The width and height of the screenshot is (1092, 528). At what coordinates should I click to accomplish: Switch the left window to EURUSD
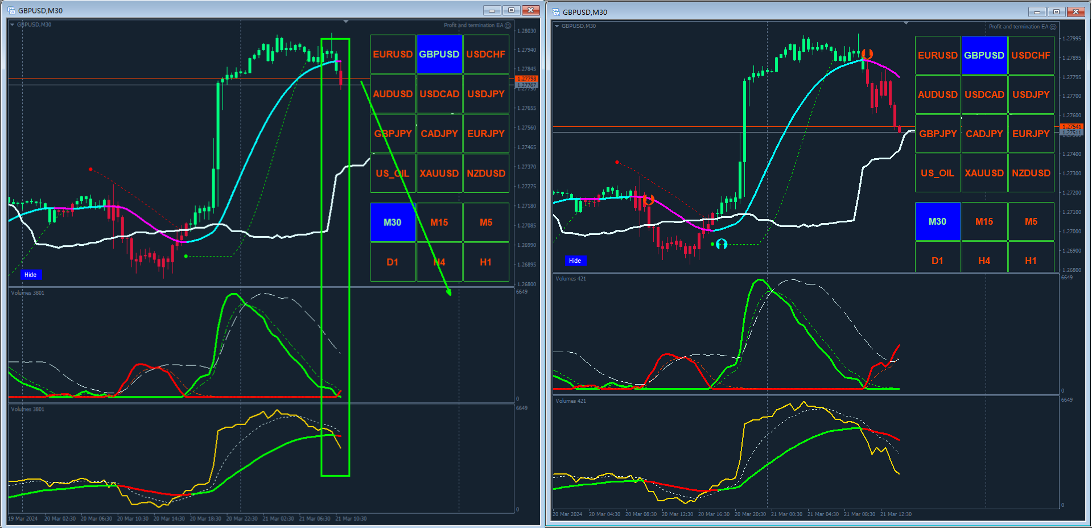click(393, 54)
